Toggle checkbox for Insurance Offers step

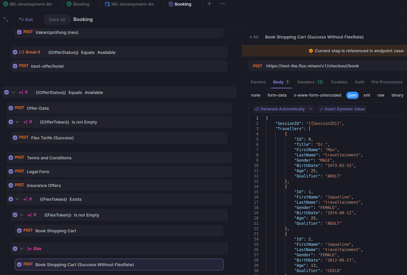[11, 185]
